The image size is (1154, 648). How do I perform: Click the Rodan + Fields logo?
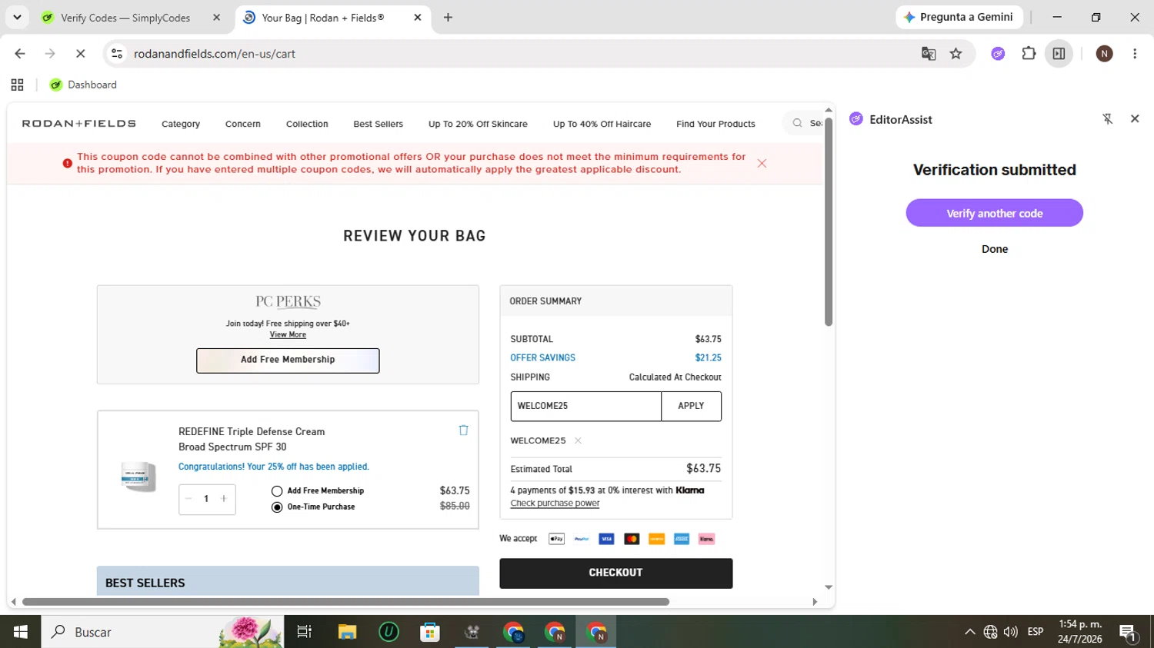tap(79, 123)
